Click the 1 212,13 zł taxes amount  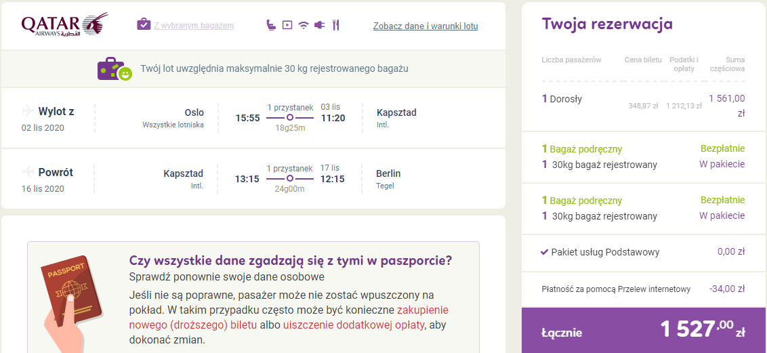tap(684, 106)
